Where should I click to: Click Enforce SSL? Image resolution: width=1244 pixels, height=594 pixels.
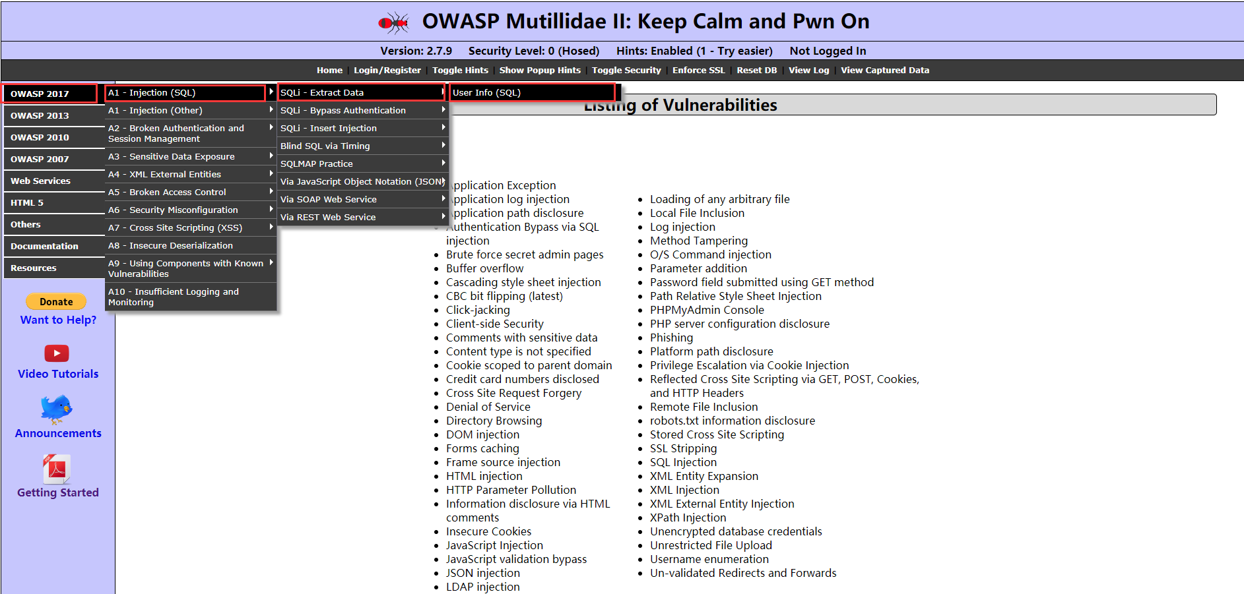(x=699, y=70)
